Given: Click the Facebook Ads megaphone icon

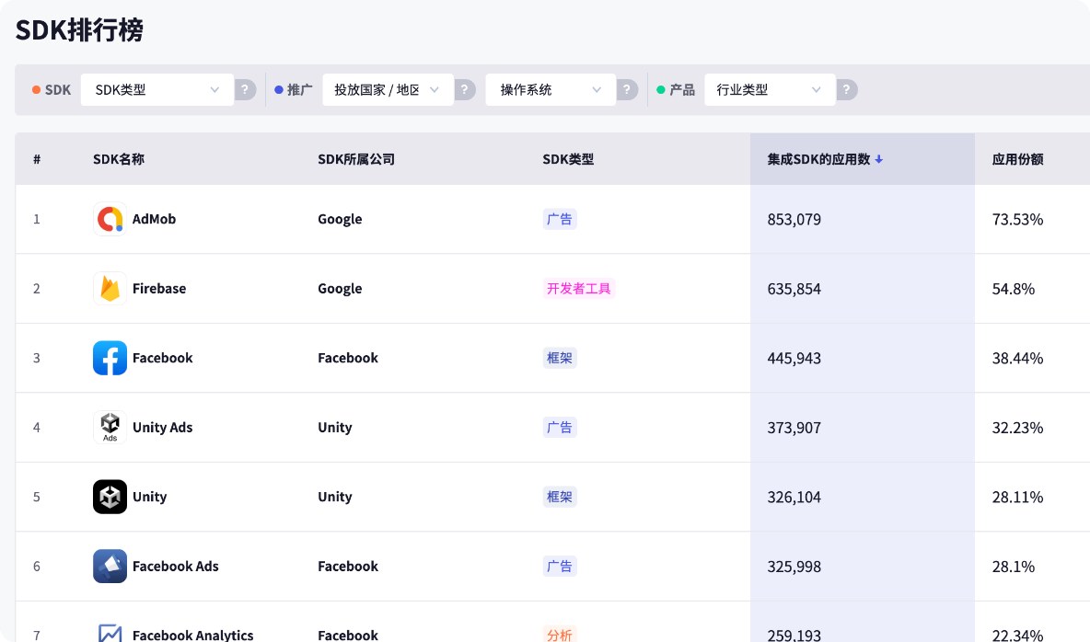Looking at the screenshot, I should click(x=110, y=567).
